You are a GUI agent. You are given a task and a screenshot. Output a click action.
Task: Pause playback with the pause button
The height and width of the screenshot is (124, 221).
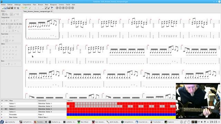(66, 8)
